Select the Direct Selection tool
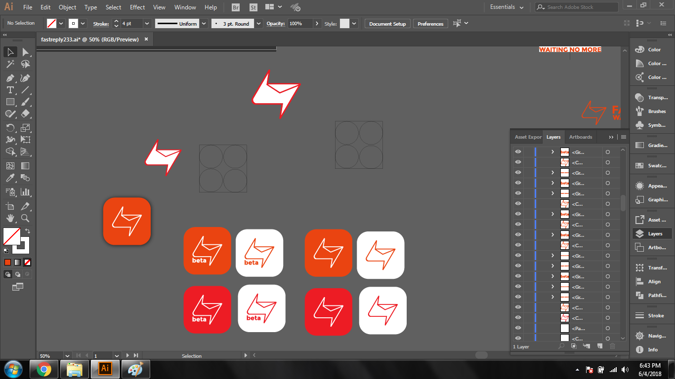The height and width of the screenshot is (379, 675). click(x=25, y=52)
